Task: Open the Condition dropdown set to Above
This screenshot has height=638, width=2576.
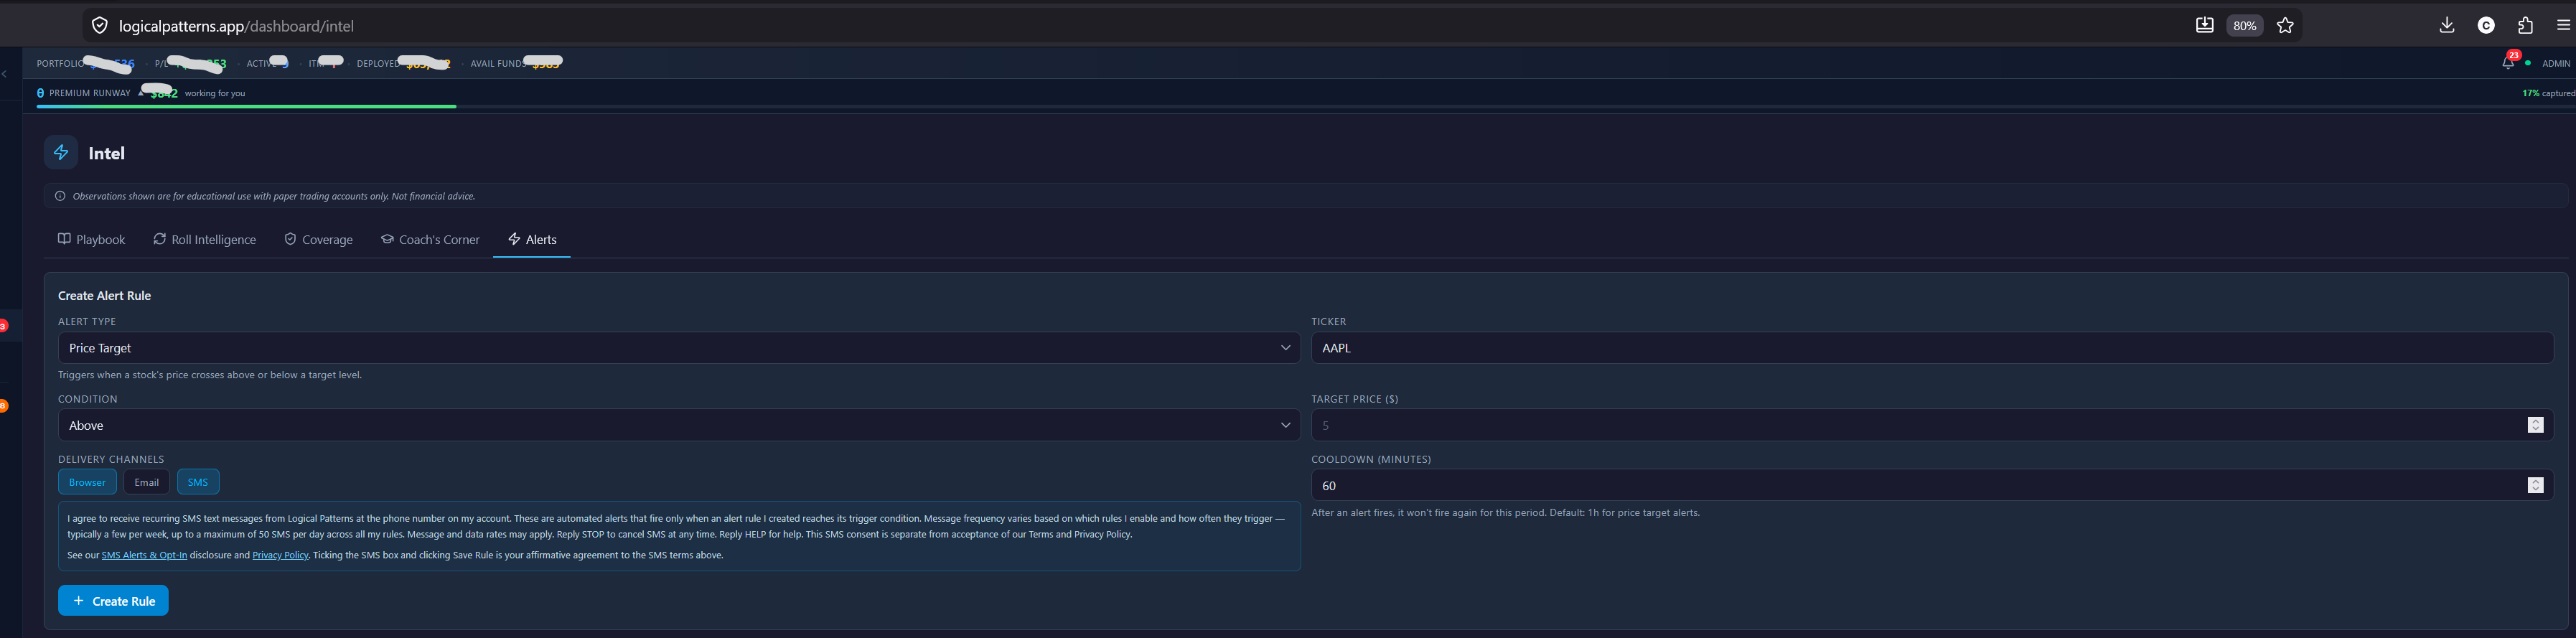Action: (x=679, y=425)
